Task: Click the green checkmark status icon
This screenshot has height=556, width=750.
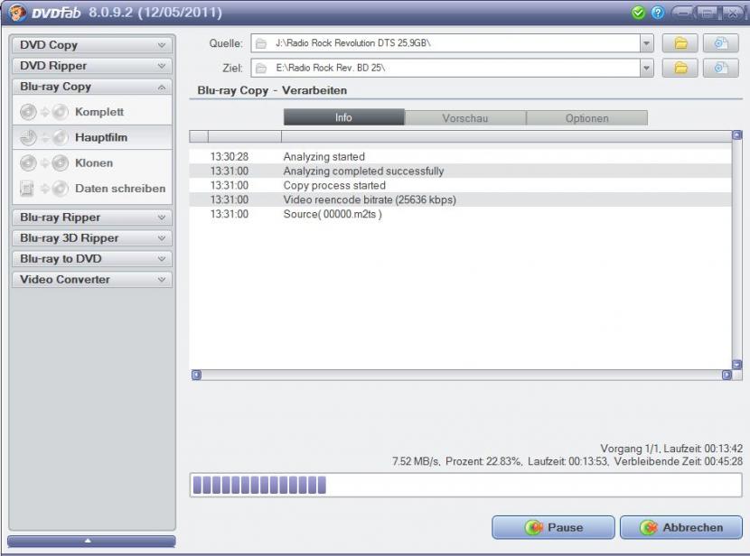Action: (x=638, y=13)
